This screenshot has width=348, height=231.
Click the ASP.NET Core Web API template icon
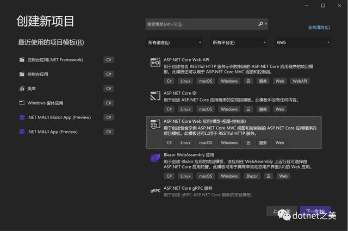tap(156, 63)
